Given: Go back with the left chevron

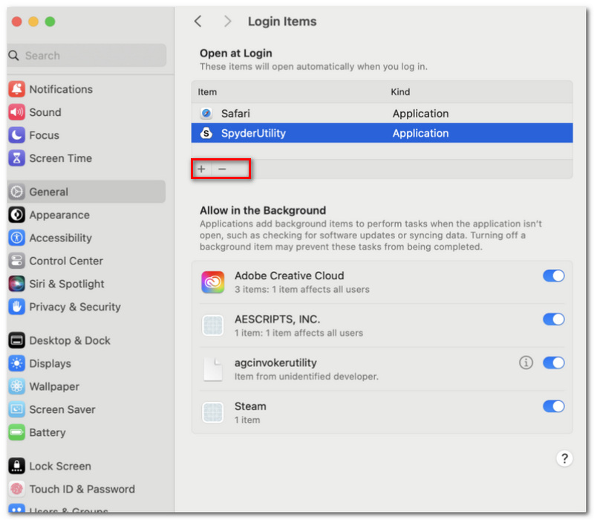Looking at the screenshot, I should pos(198,22).
